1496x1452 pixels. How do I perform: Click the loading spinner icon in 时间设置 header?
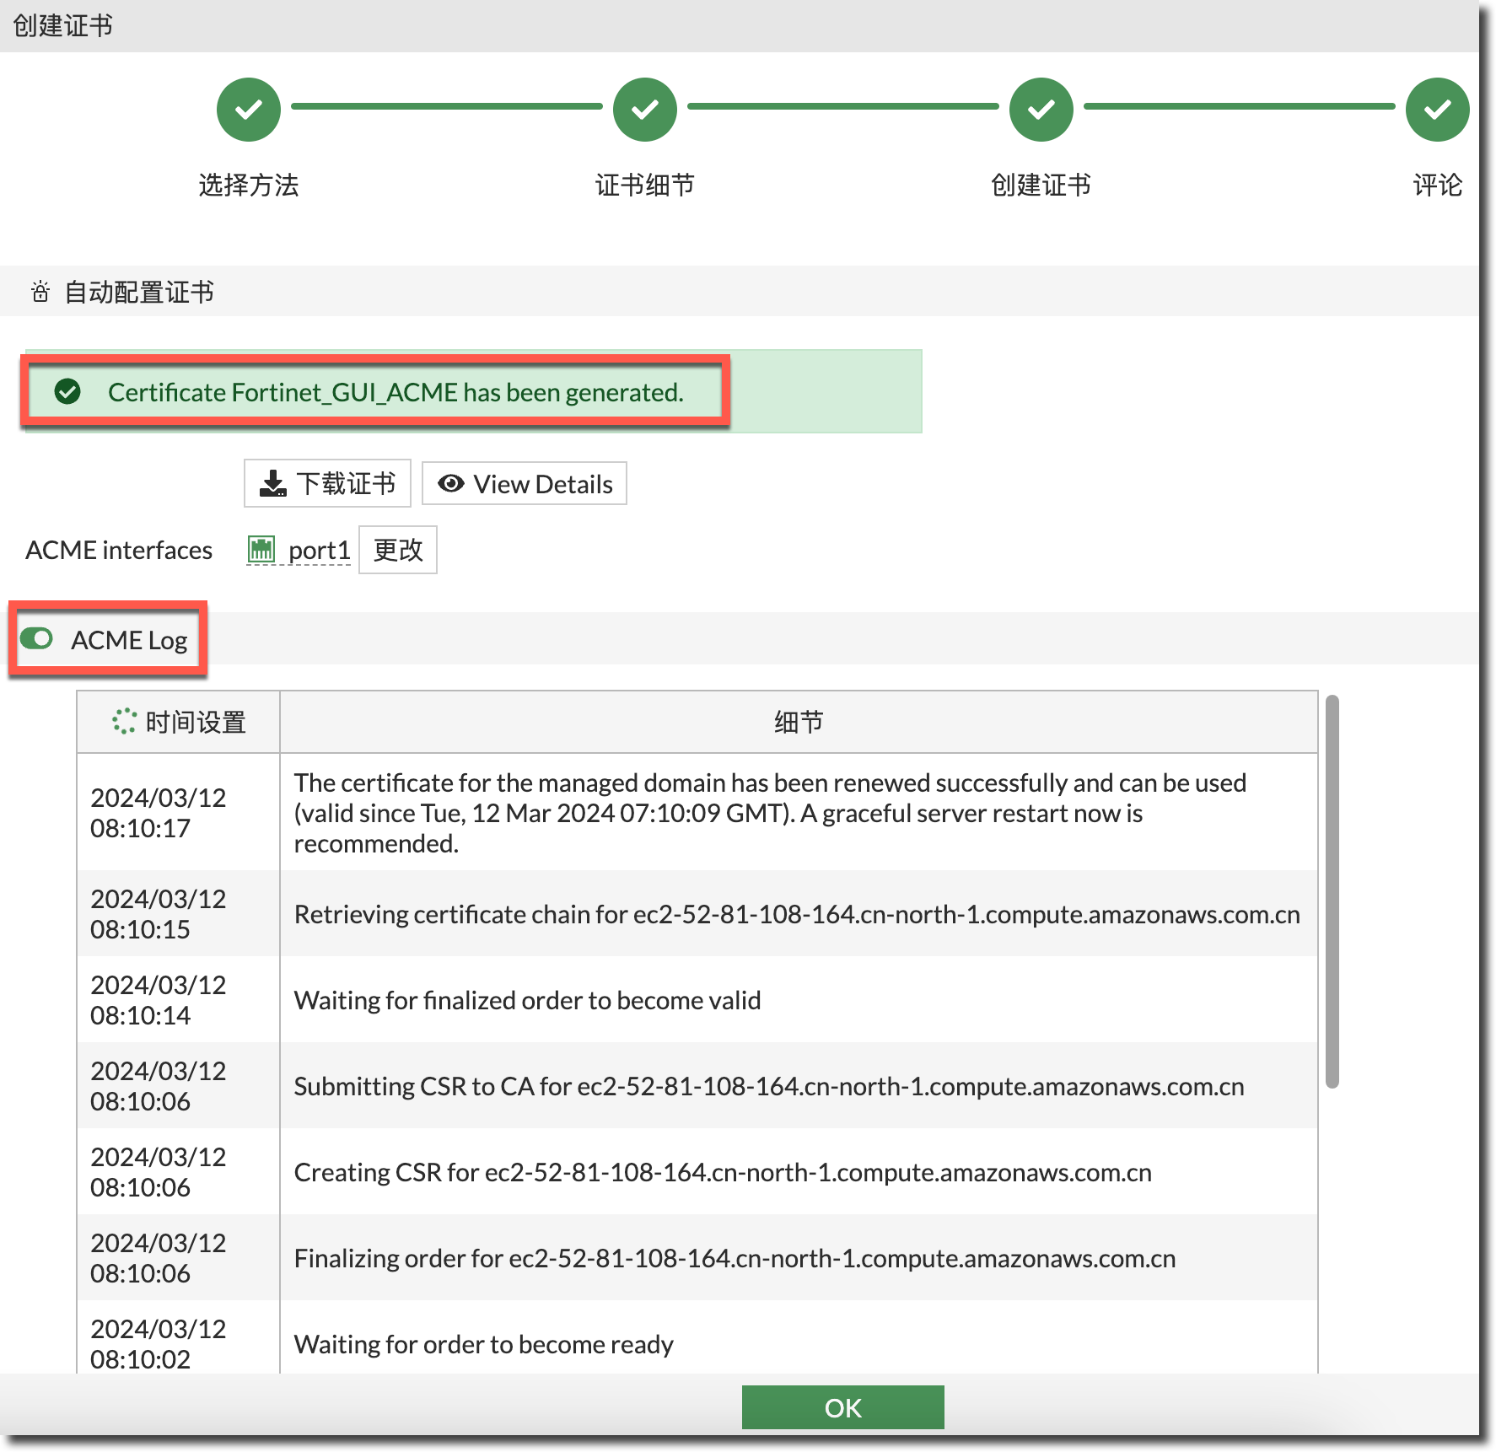point(124,722)
